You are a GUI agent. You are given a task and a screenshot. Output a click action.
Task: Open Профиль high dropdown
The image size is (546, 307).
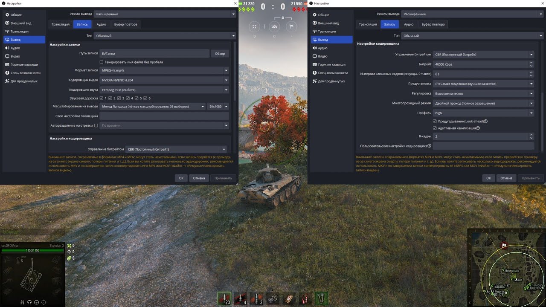coord(484,113)
